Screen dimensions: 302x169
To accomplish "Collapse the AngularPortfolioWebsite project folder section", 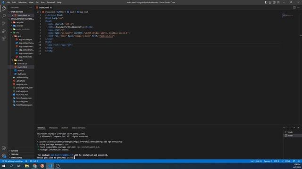I will pyautogui.click(x=21, y=19).
